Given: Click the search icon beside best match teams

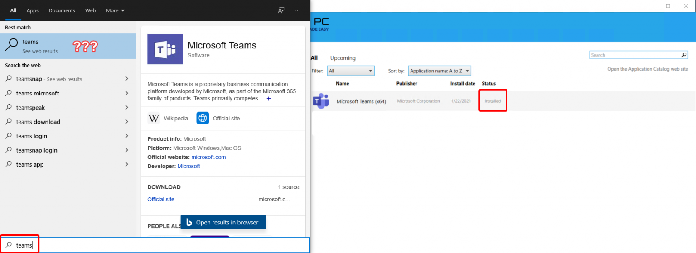Looking at the screenshot, I should (x=11, y=44).
